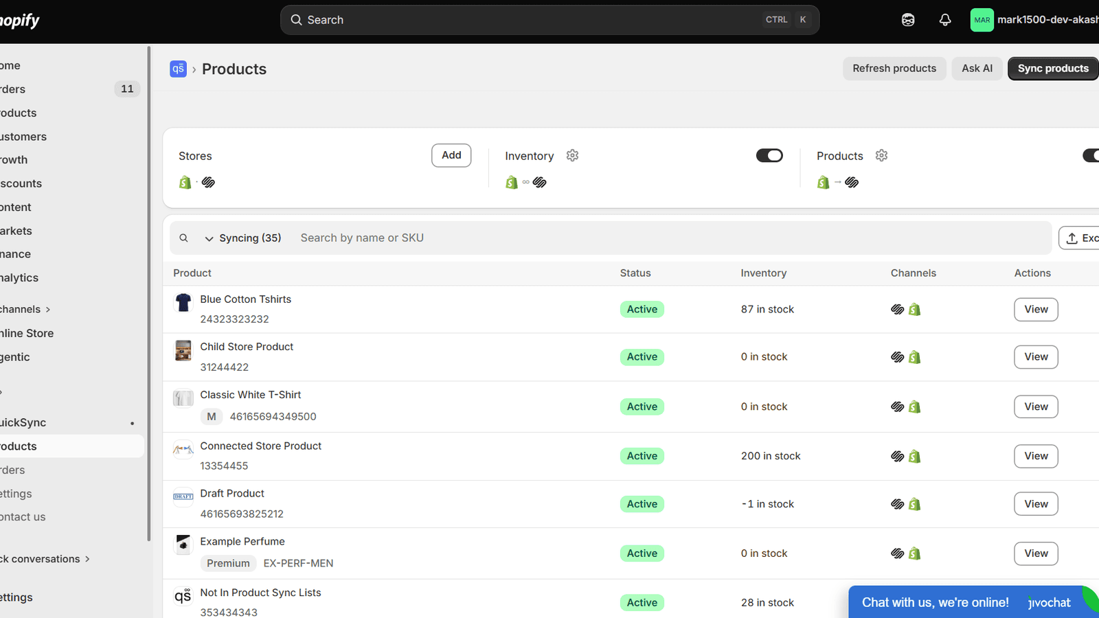This screenshot has height=618, width=1099.
Task: Click the Squarespace store icon under Stores
Action: coord(208,182)
